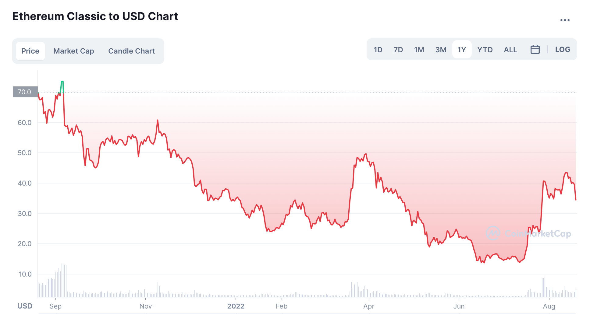The width and height of the screenshot is (590, 314).
Task: Select the 1Y time range
Action: pos(462,50)
